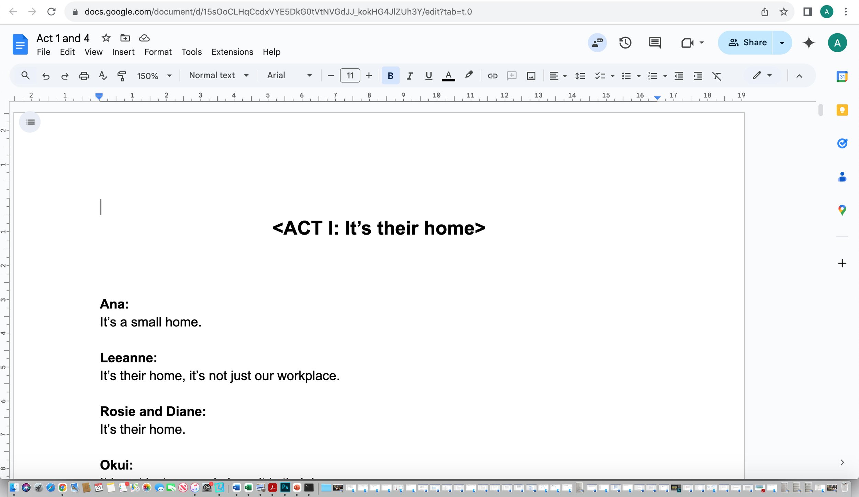Image resolution: width=859 pixels, height=497 pixels.
Task: Open the 150% zoom dropdown
Action: 154,76
